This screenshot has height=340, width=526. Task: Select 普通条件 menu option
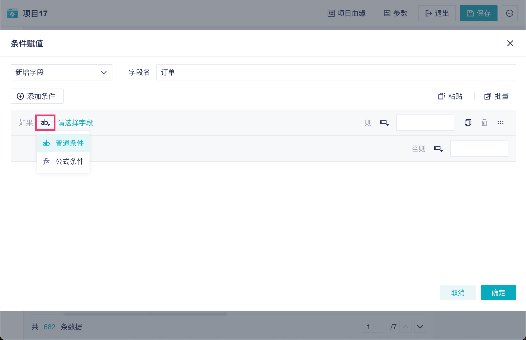63,143
